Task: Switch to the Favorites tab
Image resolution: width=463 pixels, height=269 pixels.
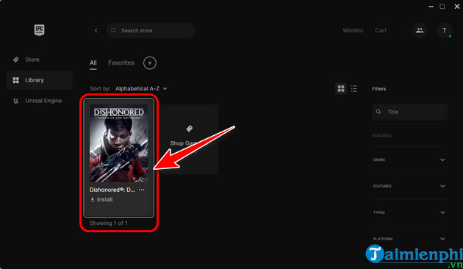Action: click(x=121, y=63)
